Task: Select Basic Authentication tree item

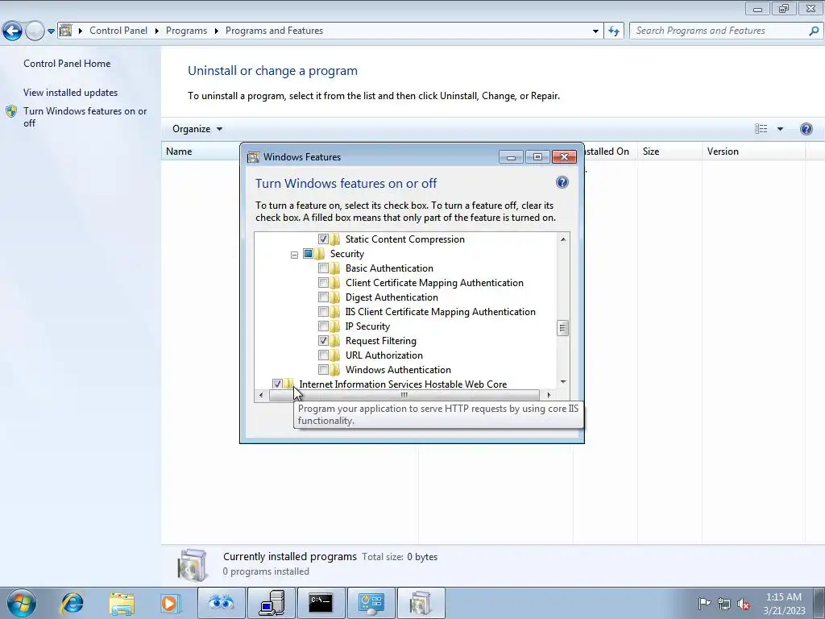Action: [x=389, y=268]
